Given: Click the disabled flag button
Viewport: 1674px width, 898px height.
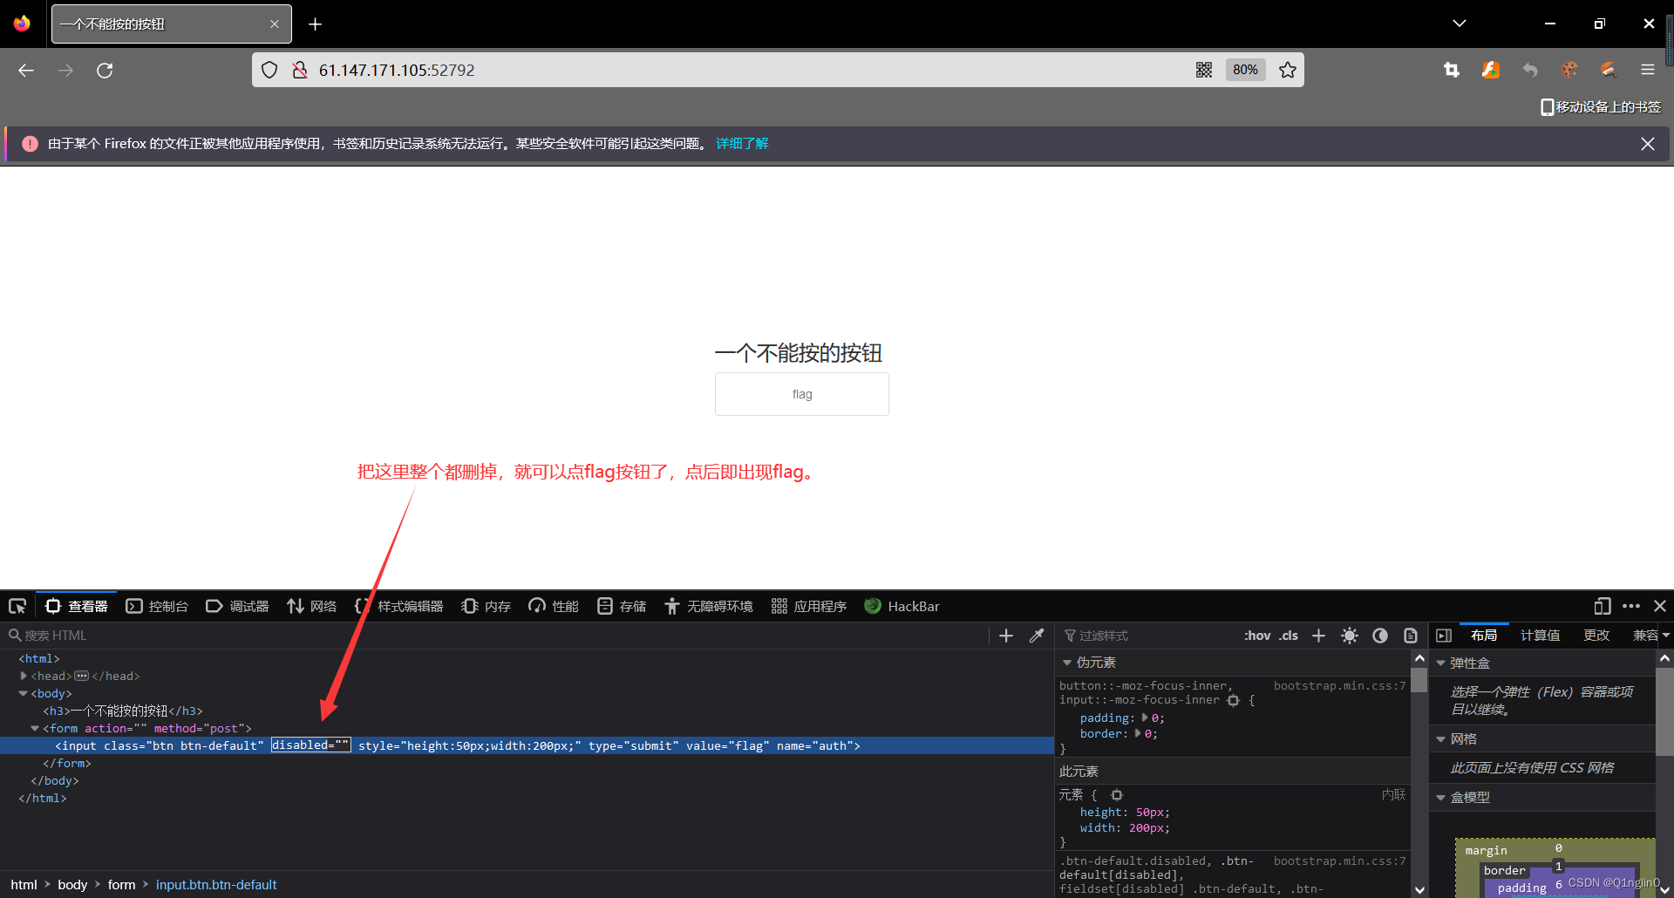Looking at the screenshot, I should pyautogui.click(x=802, y=394).
